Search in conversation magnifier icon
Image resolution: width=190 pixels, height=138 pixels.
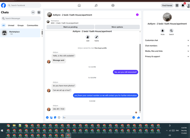coord(171,31)
